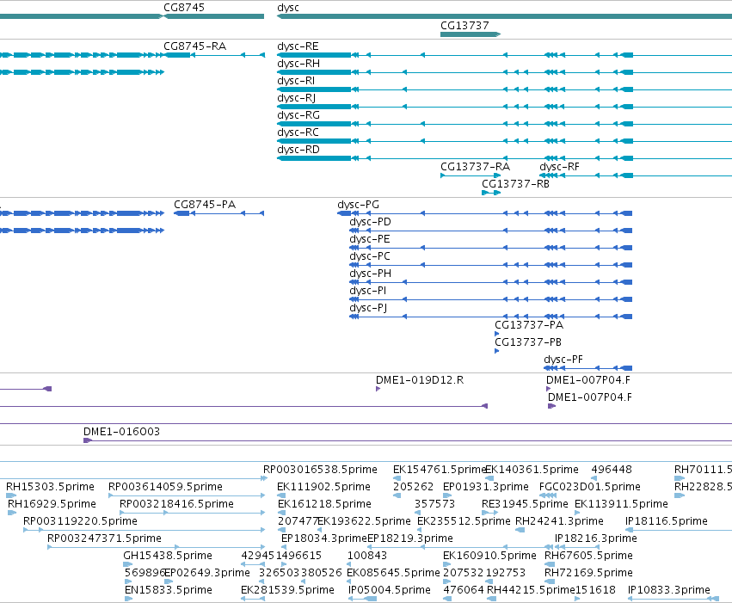Image resolution: width=732 pixels, height=603 pixels.
Task: Click the GH15438.5prime EST
Action: point(168,556)
